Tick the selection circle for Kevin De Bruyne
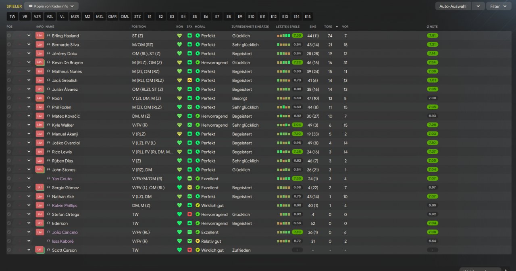This screenshot has width=516, height=271. coord(9,63)
